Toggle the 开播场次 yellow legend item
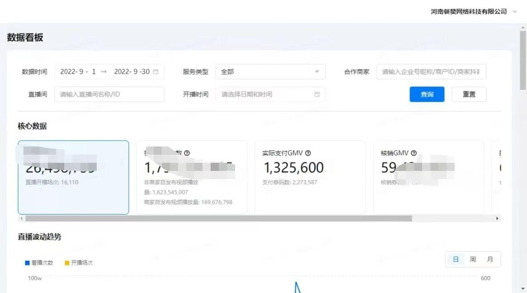Viewport: 527px width, 293px height. point(79,263)
